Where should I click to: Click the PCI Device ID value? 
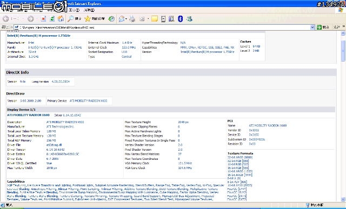pyautogui.click(x=254, y=134)
